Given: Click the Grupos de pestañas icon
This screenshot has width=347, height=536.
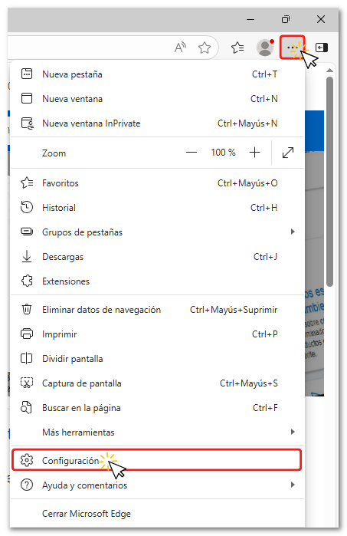Looking at the screenshot, I should 27,232.
